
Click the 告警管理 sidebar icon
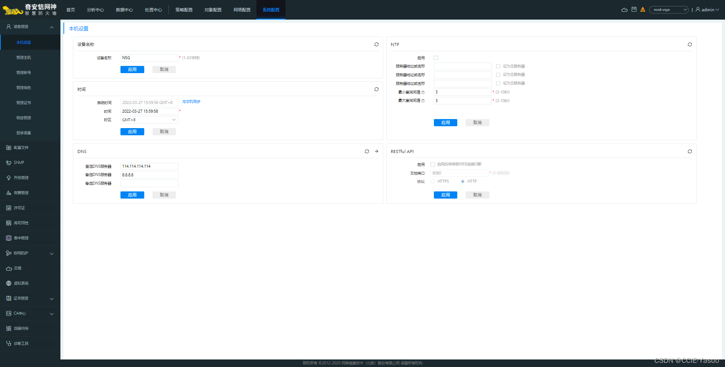(9, 193)
